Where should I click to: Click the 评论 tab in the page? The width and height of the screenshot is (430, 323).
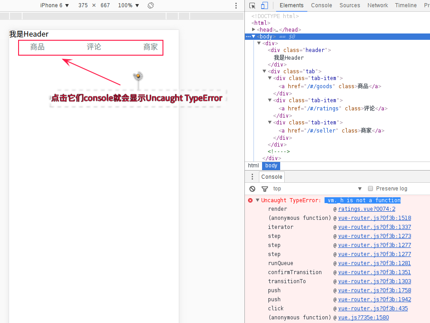pos(94,47)
